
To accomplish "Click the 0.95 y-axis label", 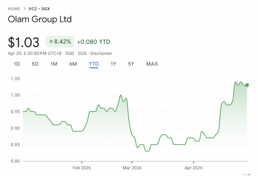I will [15, 111].
